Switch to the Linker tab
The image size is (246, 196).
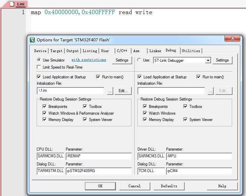pyautogui.click(x=155, y=51)
